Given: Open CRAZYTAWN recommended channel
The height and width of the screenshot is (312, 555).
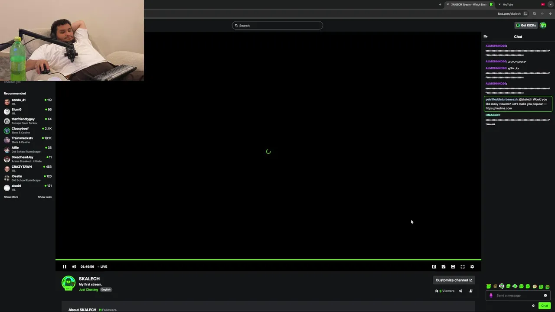Looking at the screenshot, I should [28, 169].
